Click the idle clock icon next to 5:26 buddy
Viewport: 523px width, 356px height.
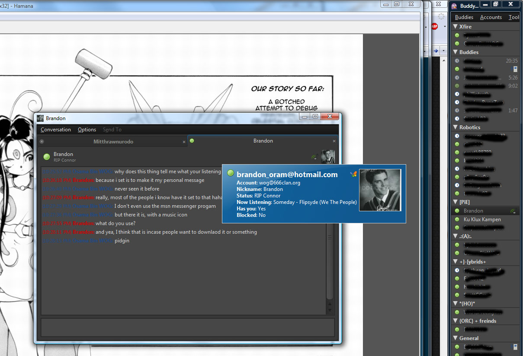[x=457, y=78]
